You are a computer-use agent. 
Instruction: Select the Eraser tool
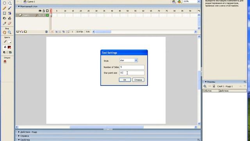click(x=10, y=23)
